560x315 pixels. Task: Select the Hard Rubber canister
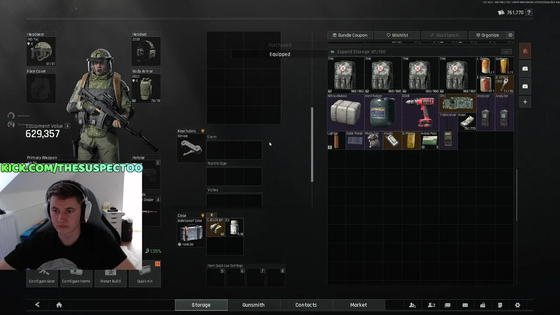[383, 112]
